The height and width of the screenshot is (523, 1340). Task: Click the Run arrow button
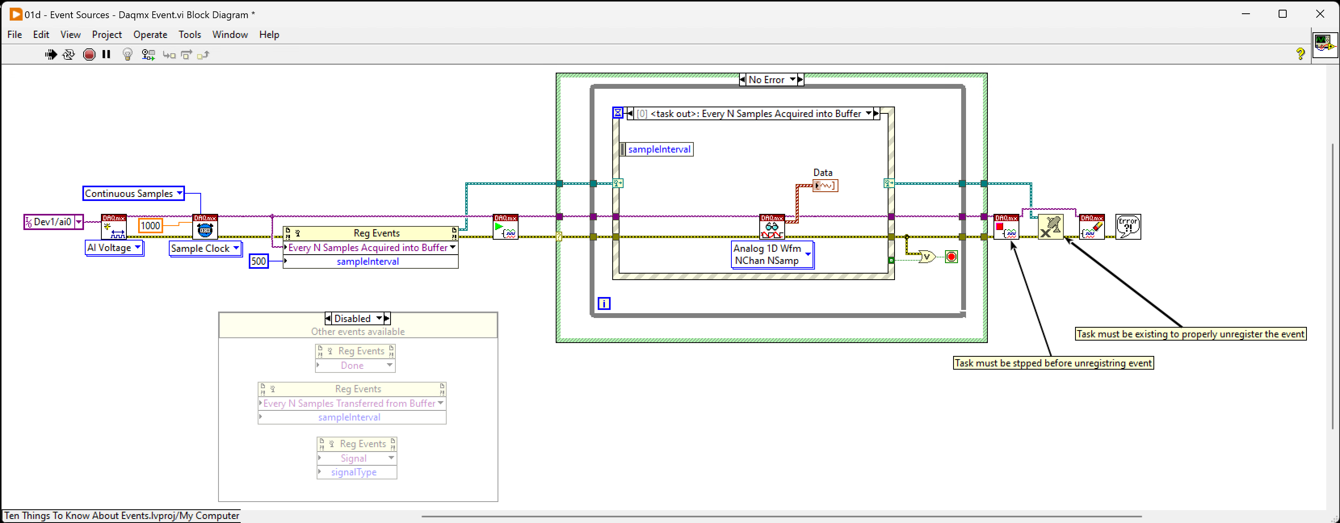[50, 54]
